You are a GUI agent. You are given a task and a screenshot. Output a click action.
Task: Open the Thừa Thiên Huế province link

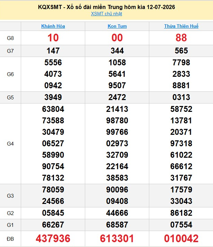coord(181,26)
